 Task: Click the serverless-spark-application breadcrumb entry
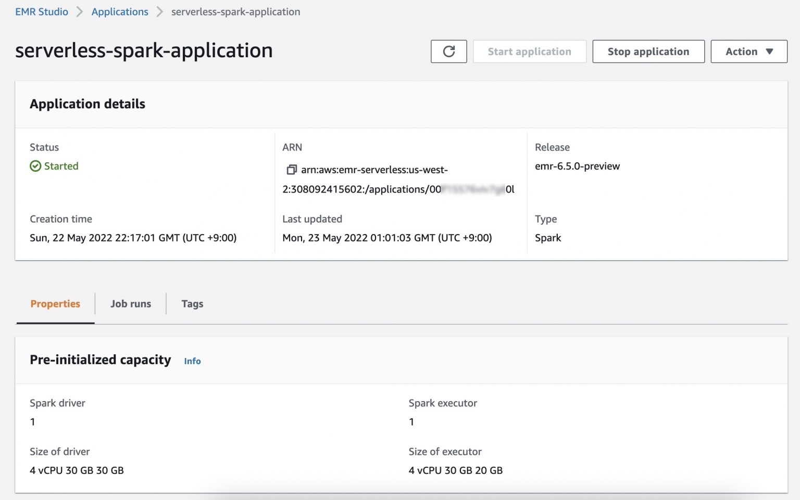click(x=235, y=11)
